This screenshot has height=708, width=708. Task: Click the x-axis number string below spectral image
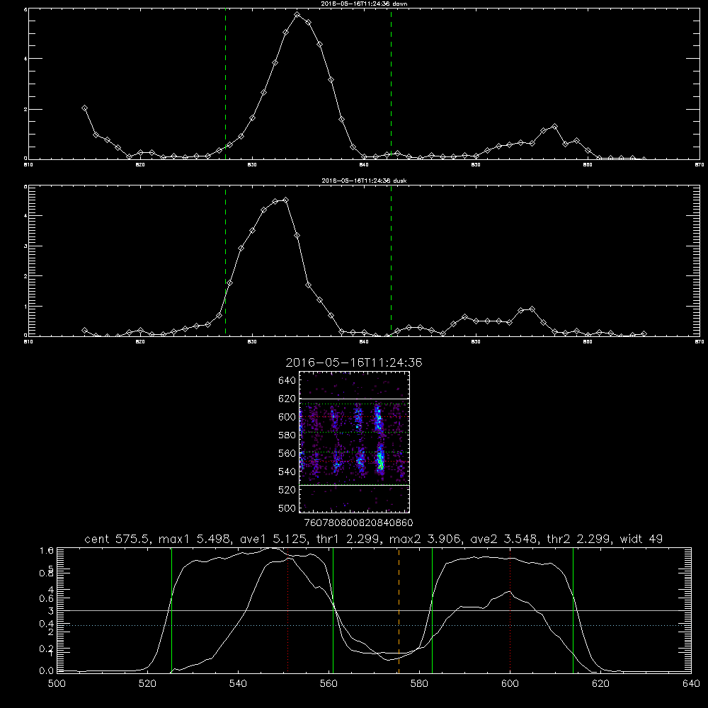(358, 523)
